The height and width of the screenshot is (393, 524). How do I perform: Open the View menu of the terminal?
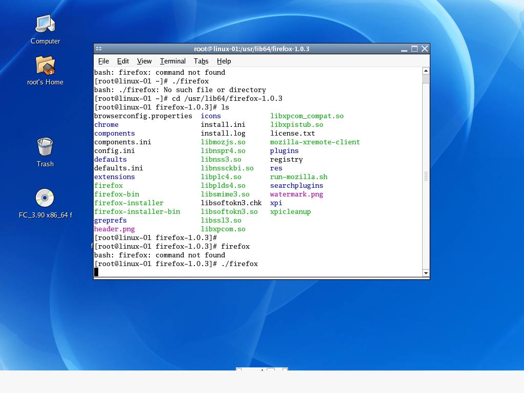(144, 61)
